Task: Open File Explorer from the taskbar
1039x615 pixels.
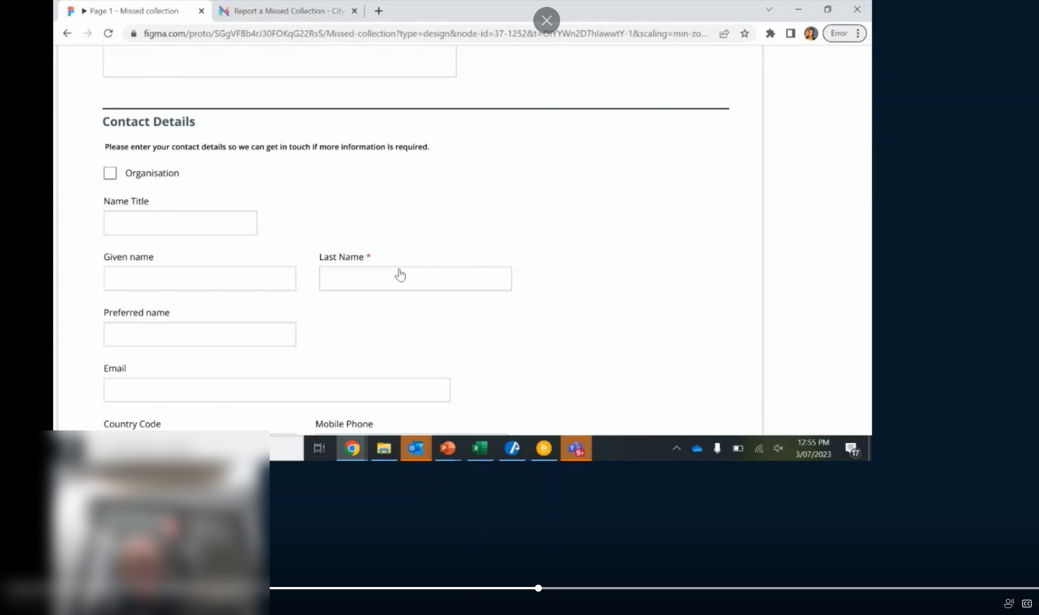Action: tap(384, 449)
